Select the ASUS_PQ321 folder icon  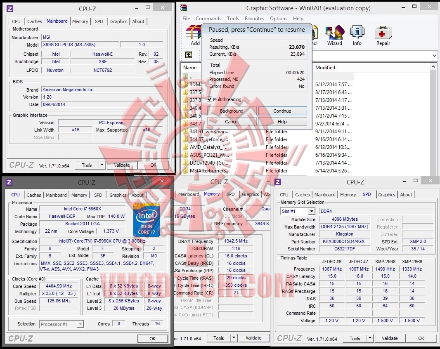pos(185,155)
